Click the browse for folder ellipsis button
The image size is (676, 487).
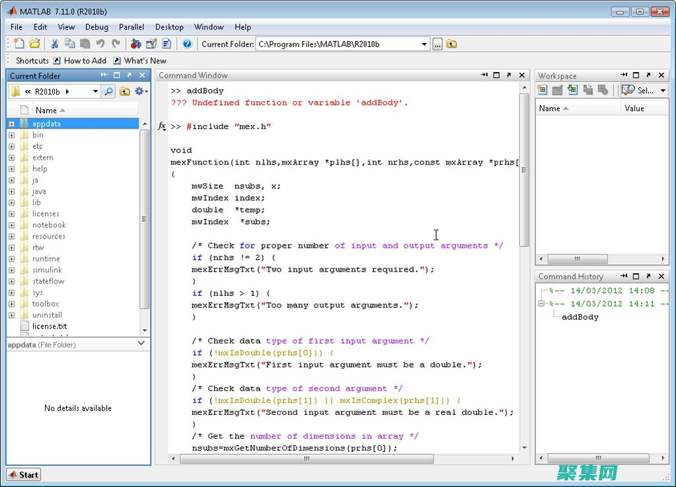pyautogui.click(x=437, y=44)
